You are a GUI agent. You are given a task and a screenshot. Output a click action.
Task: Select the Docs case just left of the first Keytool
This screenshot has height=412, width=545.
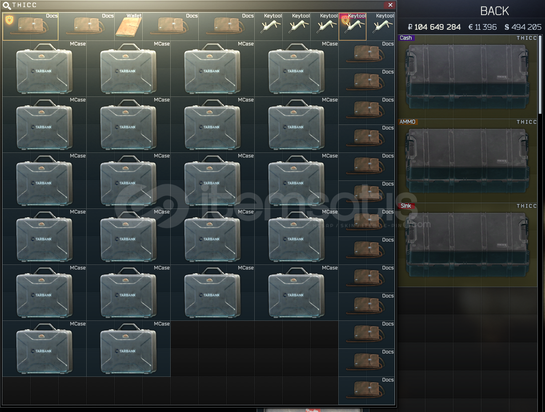226,26
